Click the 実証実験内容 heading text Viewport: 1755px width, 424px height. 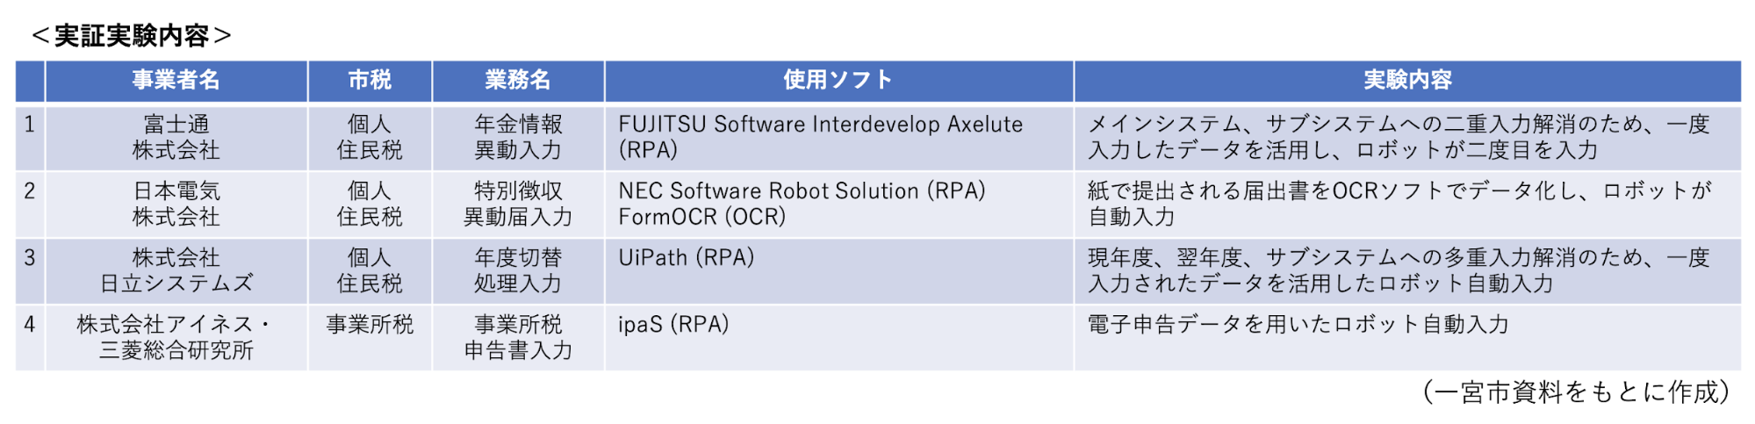point(132,36)
